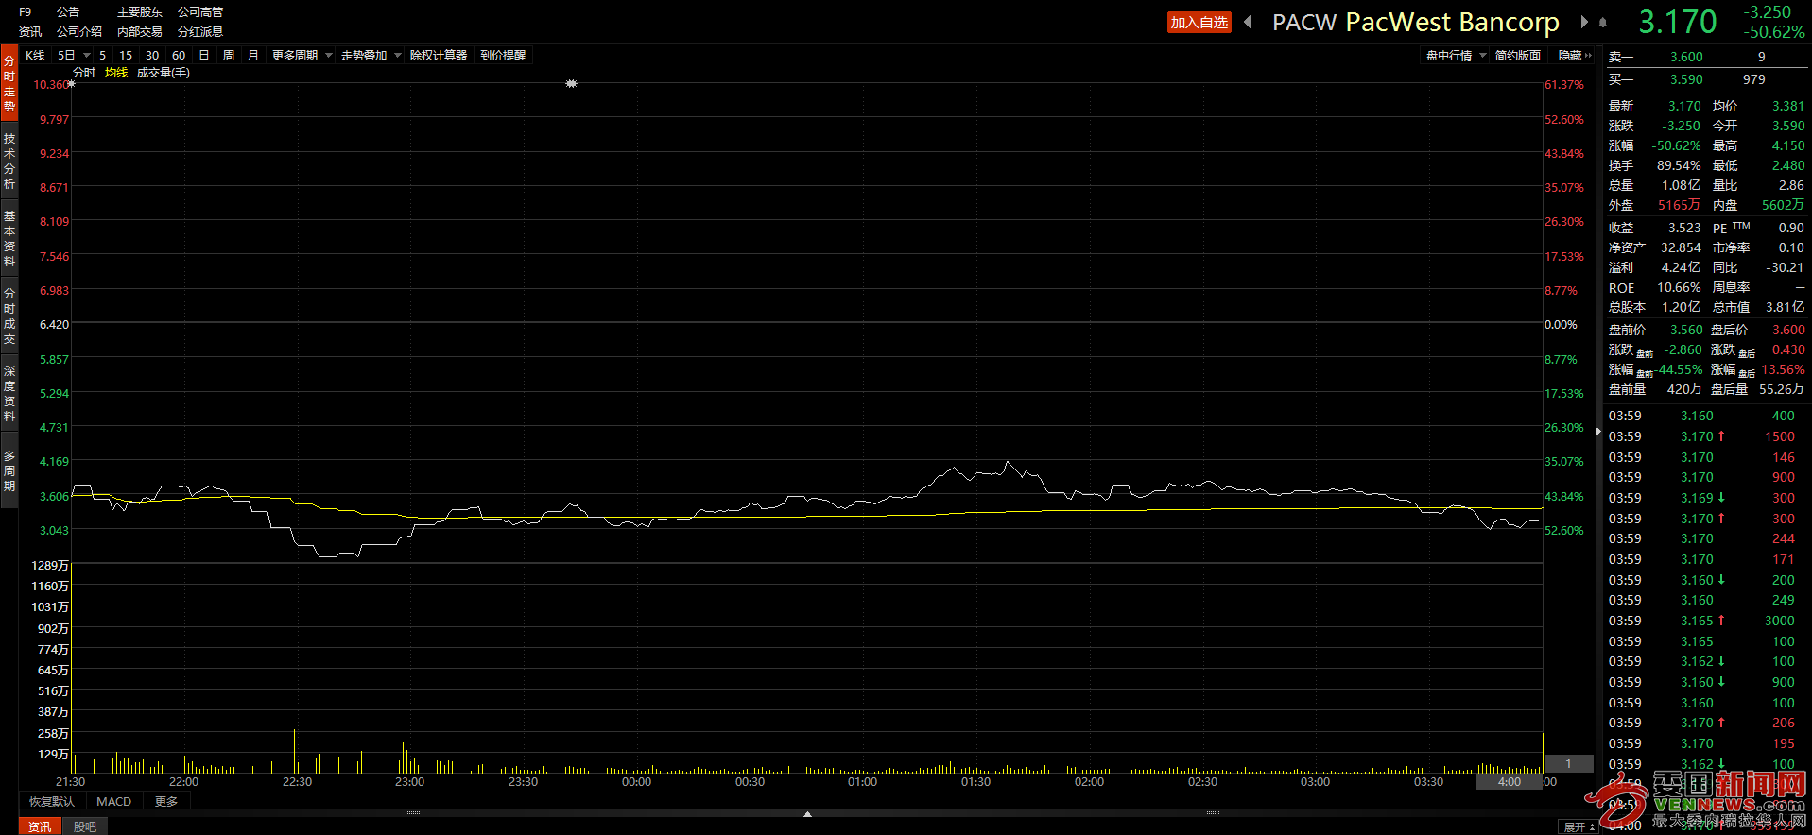Select 分时成交 sidebar tab

click(9, 315)
